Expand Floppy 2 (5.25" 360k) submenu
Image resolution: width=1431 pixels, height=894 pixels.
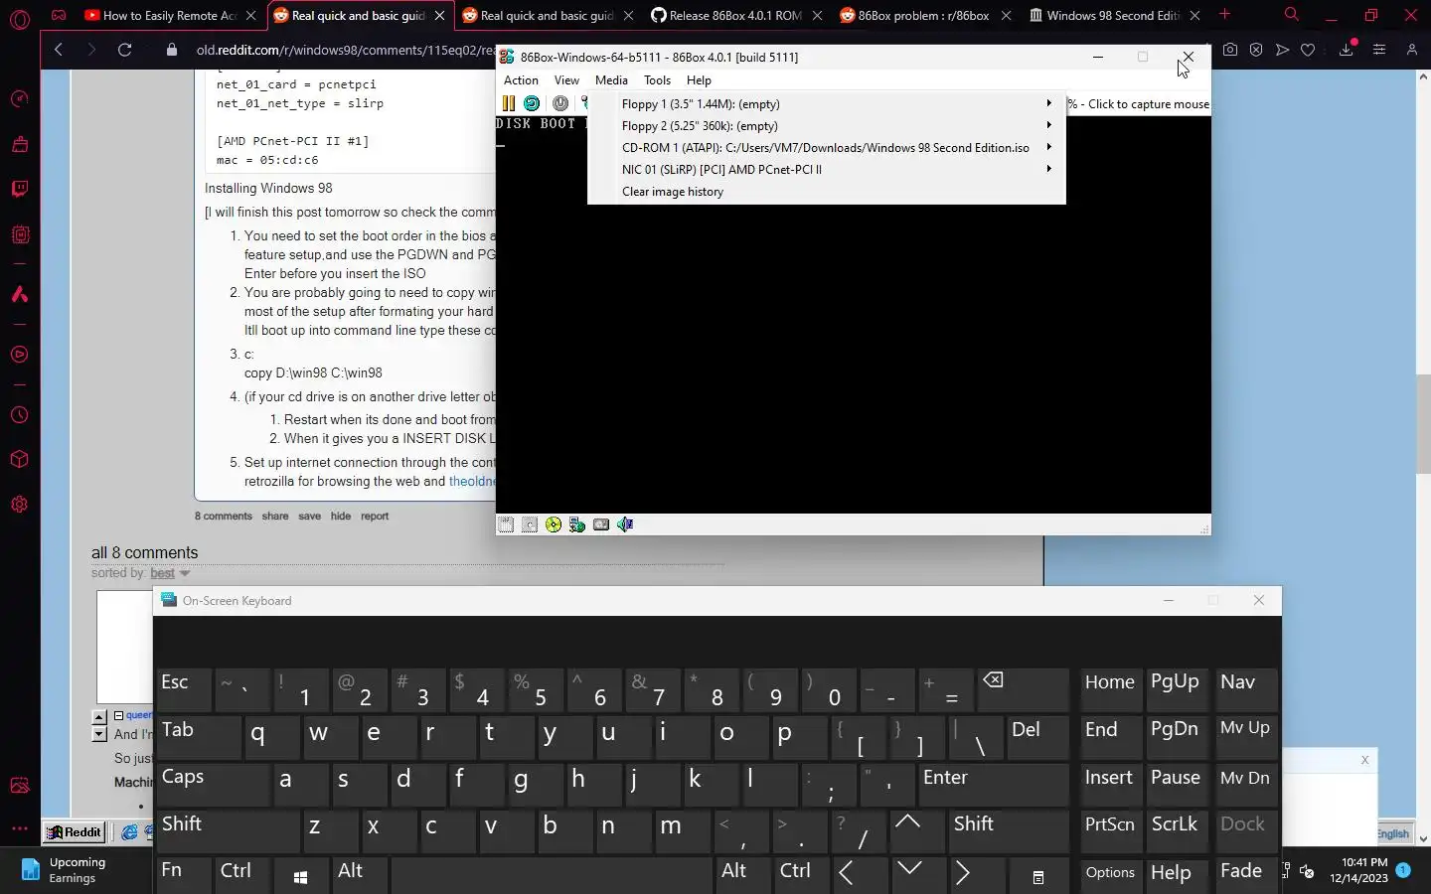tap(827, 125)
